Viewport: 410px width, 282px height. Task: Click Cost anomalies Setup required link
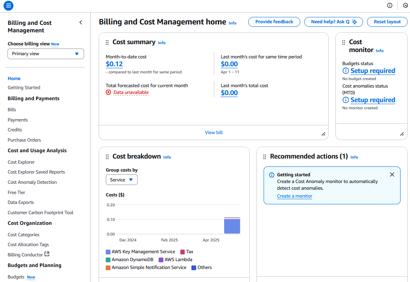click(373, 100)
